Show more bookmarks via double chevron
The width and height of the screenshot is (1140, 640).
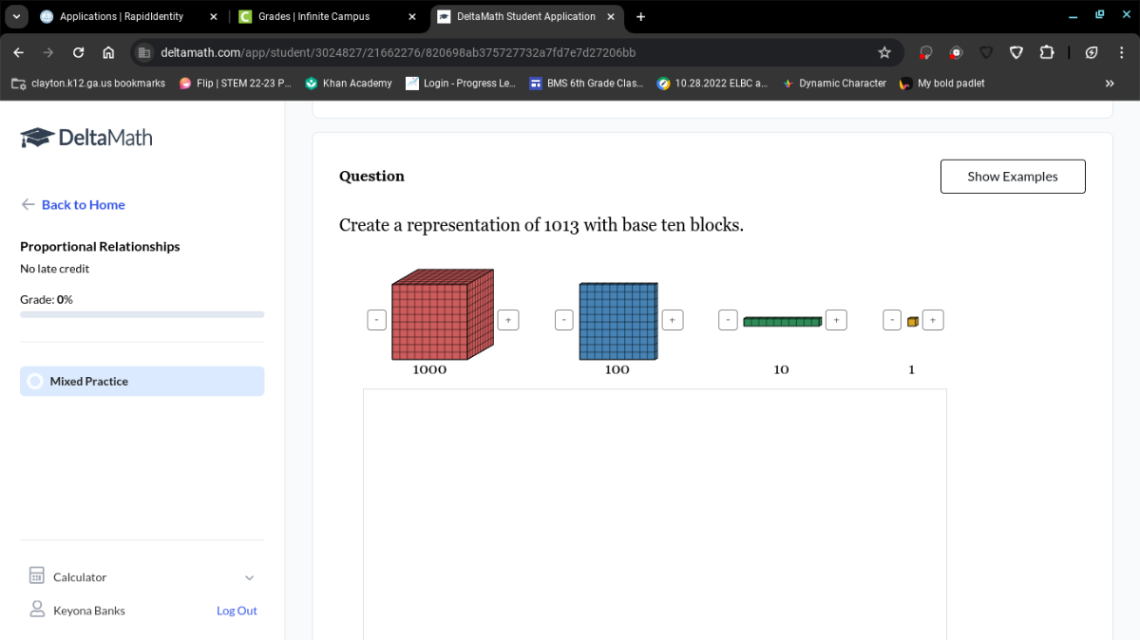1110,84
